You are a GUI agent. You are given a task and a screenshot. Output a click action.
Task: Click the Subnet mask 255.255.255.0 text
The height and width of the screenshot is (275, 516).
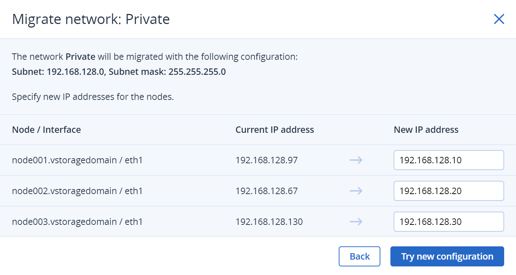(x=167, y=72)
